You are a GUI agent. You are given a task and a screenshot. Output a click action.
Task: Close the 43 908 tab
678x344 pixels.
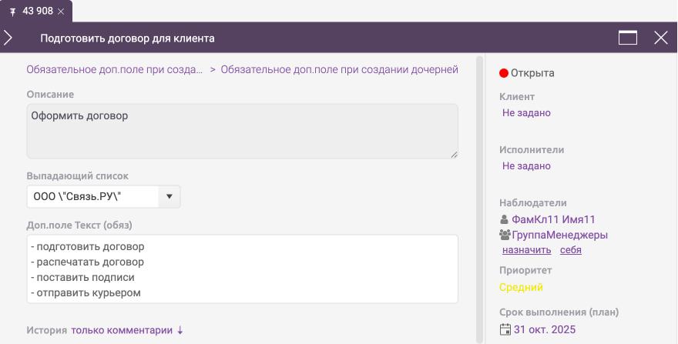tap(61, 12)
